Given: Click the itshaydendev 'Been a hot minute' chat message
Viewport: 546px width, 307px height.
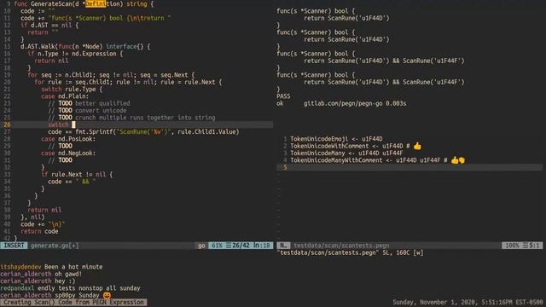Looking at the screenshot, I should 51,267.
